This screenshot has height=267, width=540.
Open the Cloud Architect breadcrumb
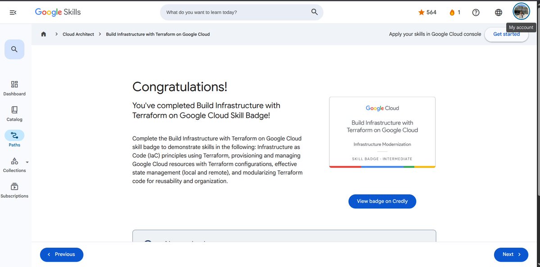[78, 34]
